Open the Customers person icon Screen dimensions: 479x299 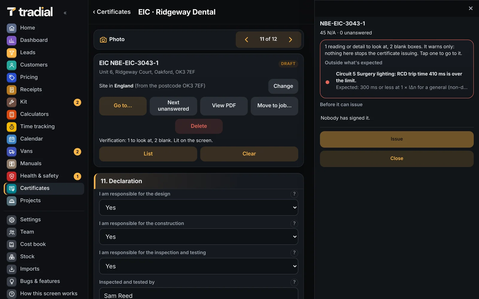pos(12,65)
